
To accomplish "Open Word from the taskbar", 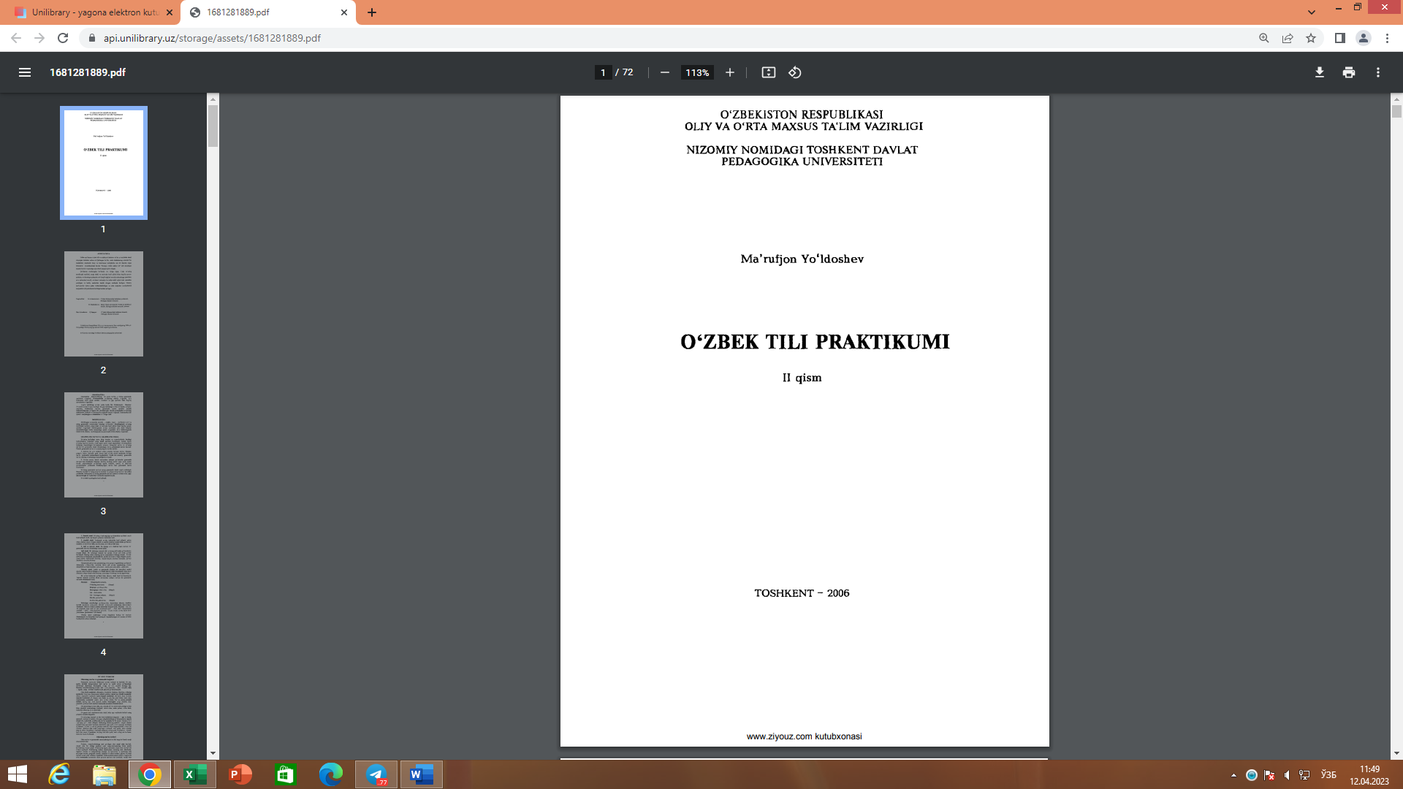I will click(x=422, y=774).
